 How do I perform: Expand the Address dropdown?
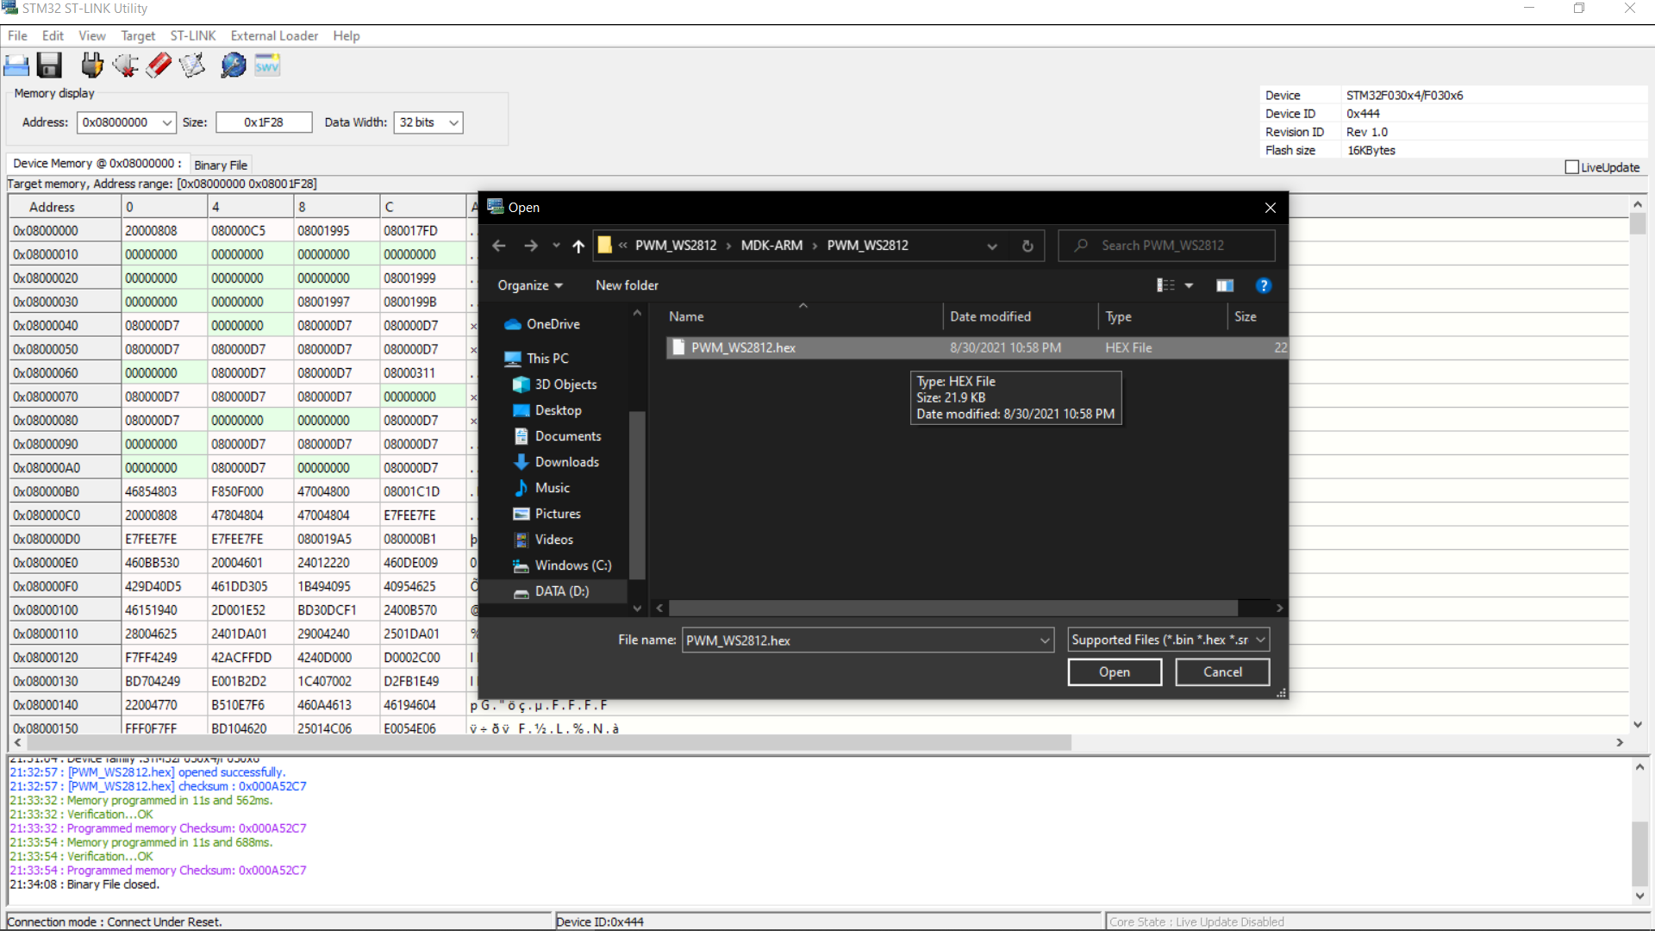pyautogui.click(x=167, y=122)
